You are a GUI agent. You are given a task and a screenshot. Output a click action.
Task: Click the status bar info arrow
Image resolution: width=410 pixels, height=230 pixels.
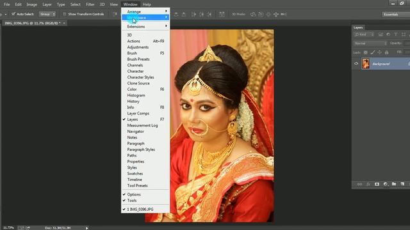point(87,228)
